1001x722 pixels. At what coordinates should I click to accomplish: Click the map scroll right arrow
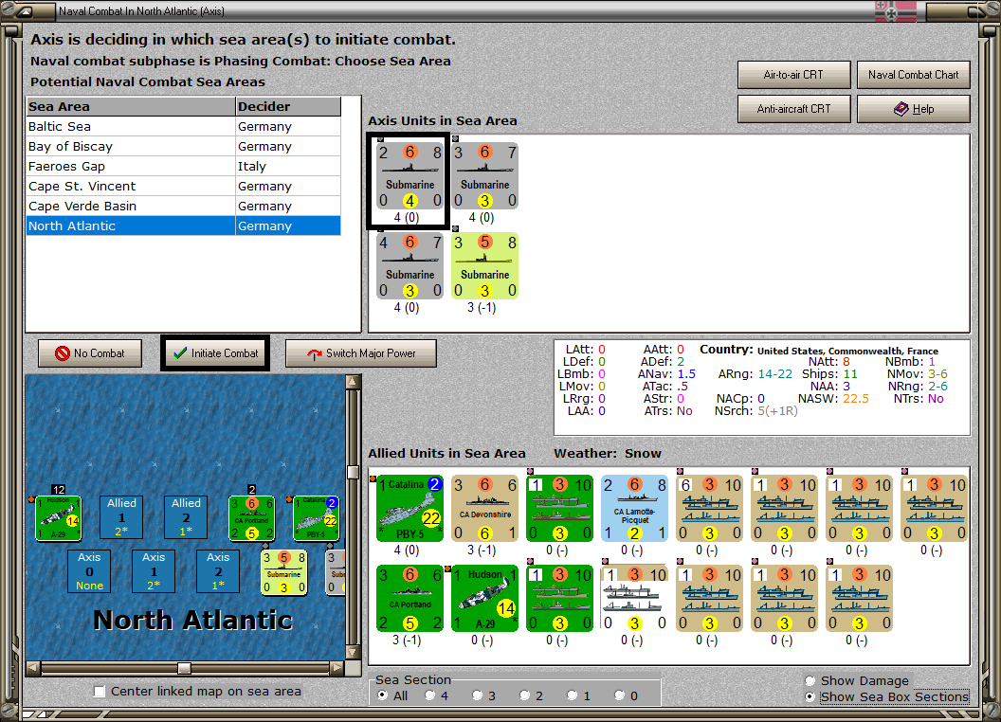coord(337,668)
